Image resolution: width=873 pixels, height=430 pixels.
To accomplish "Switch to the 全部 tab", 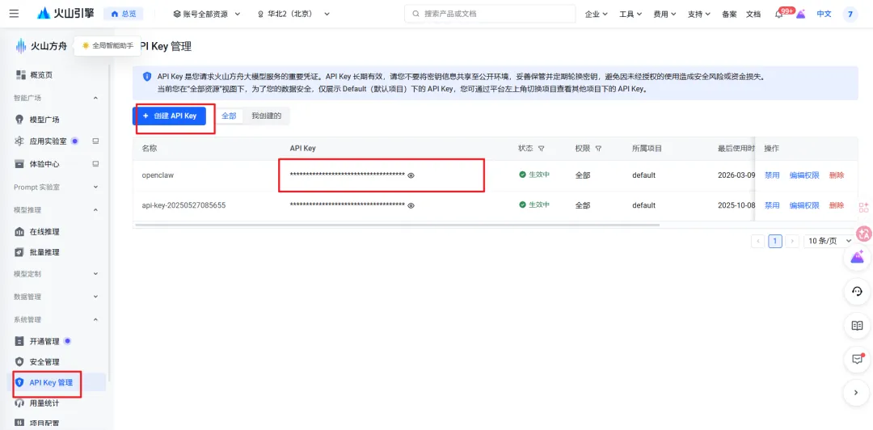I will (x=229, y=116).
